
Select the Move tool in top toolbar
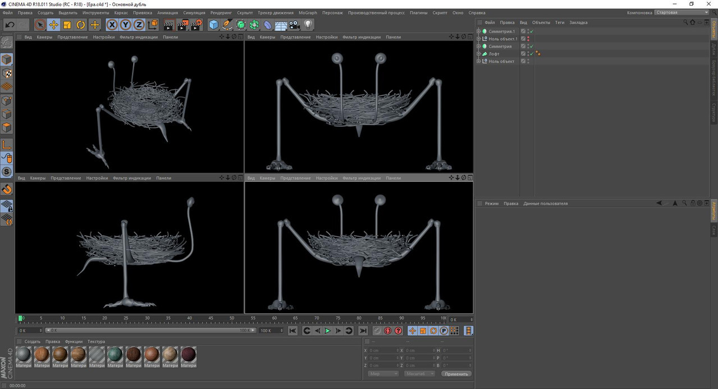(54, 25)
